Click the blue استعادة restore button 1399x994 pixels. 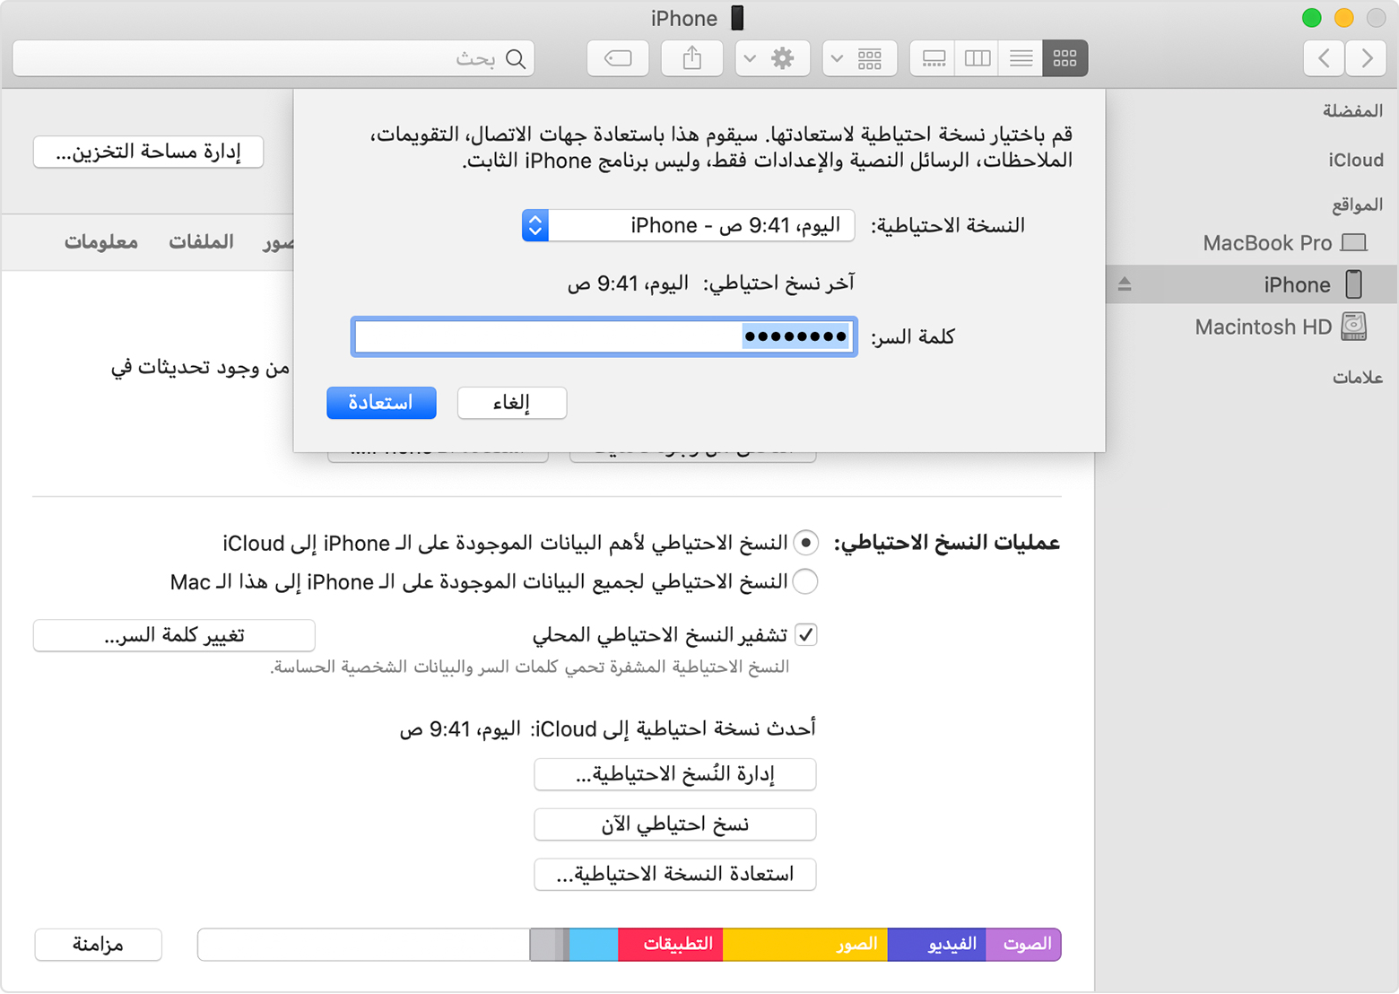(381, 403)
